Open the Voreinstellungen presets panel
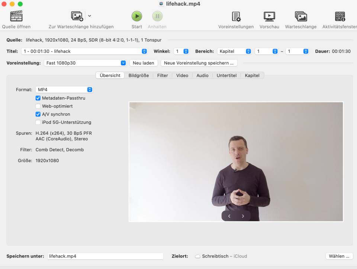The width and height of the screenshot is (357, 269). point(237,17)
